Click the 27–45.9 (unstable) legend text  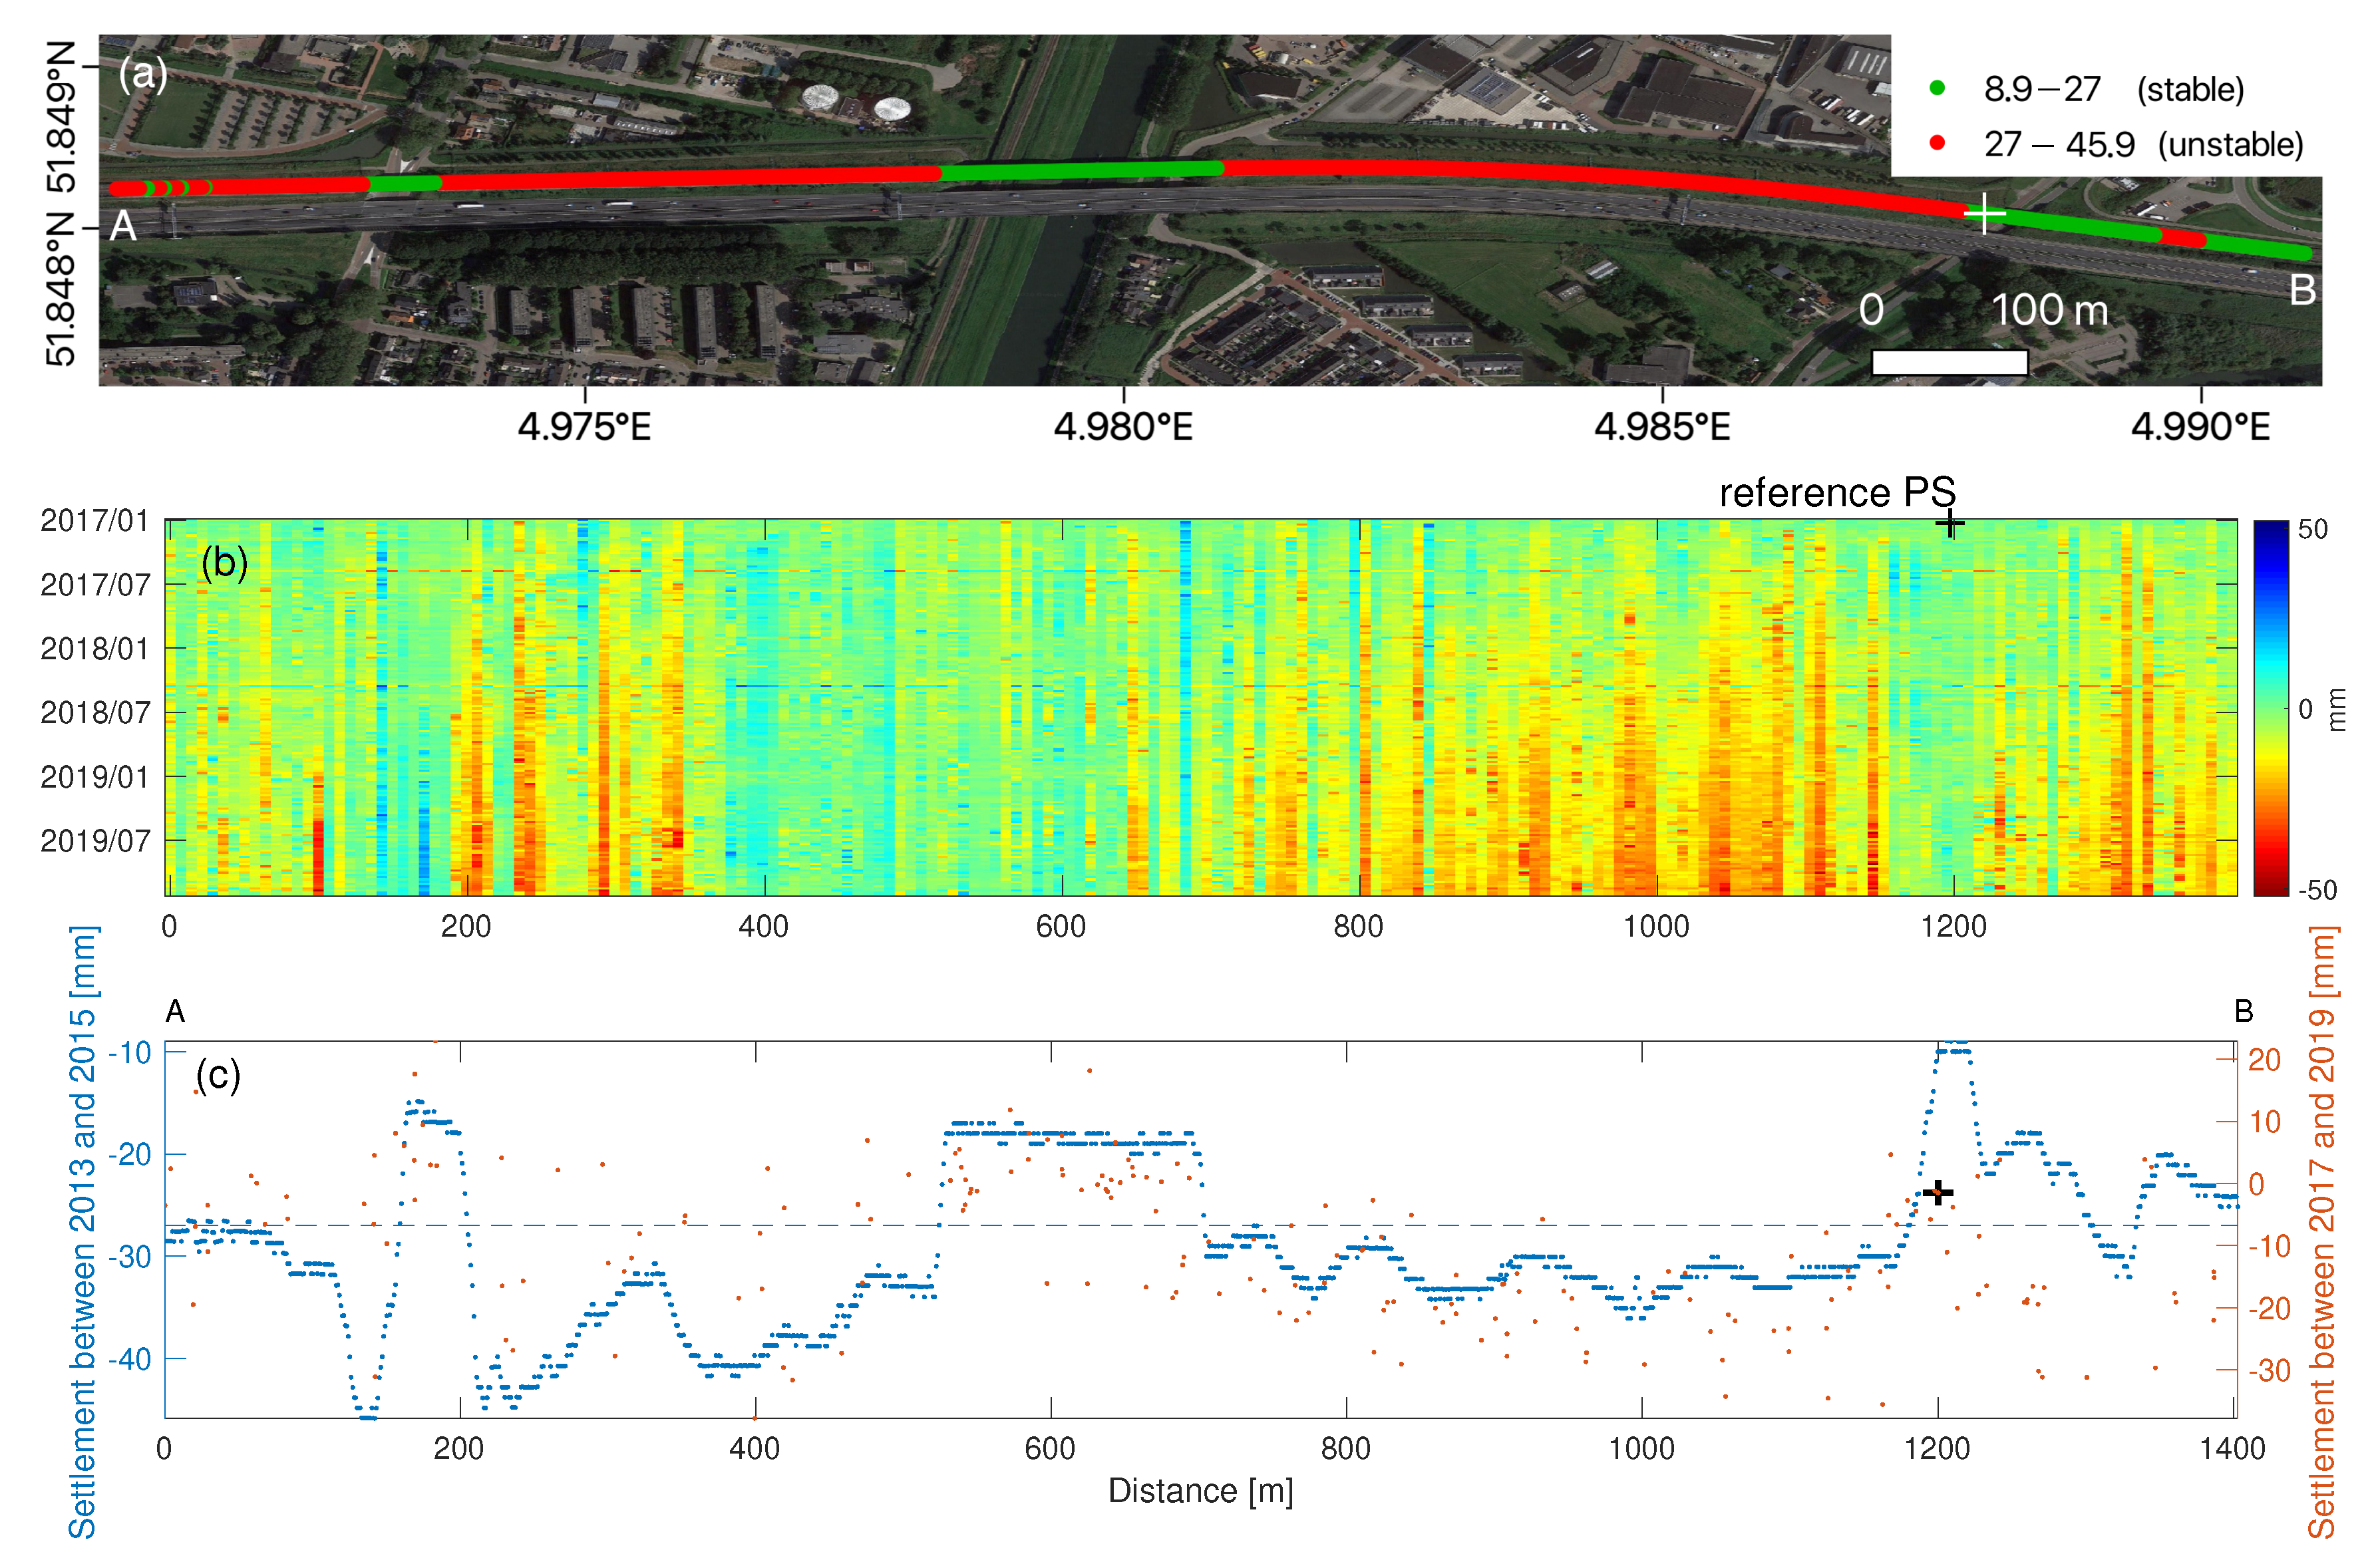[2143, 145]
